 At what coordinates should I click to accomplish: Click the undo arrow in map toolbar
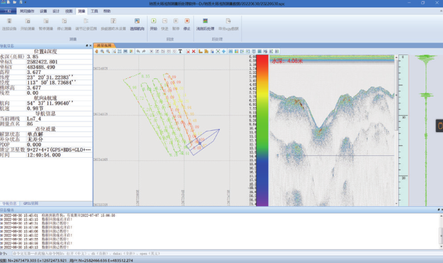coord(138,51)
